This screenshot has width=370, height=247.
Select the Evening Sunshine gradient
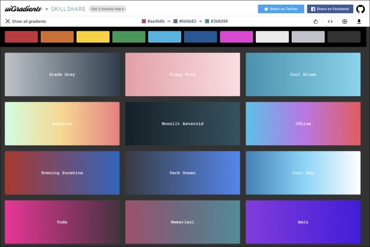62,173
